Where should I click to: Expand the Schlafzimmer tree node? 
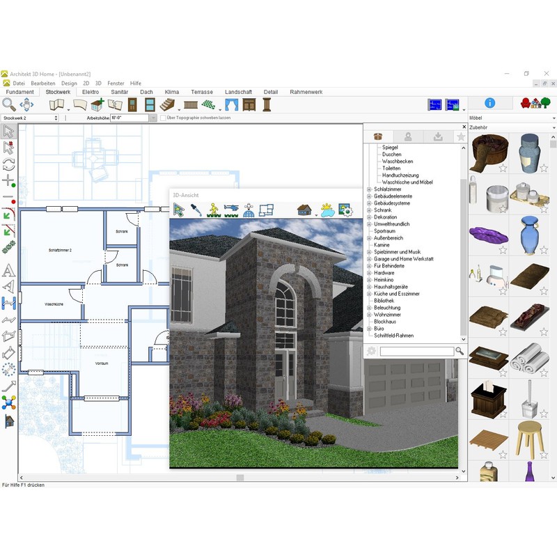pos(370,189)
